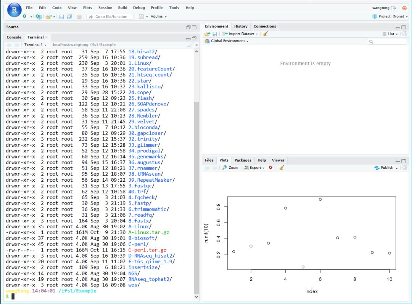Click the create new project icon
The image size is (412, 304).
pyautogui.click(x=39, y=16)
